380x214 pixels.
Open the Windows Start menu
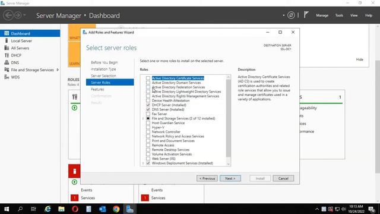click(x=7, y=209)
